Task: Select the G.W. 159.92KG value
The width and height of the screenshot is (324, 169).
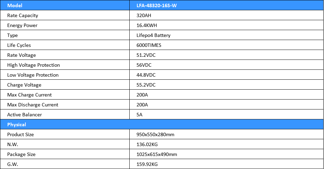Action: (147, 164)
